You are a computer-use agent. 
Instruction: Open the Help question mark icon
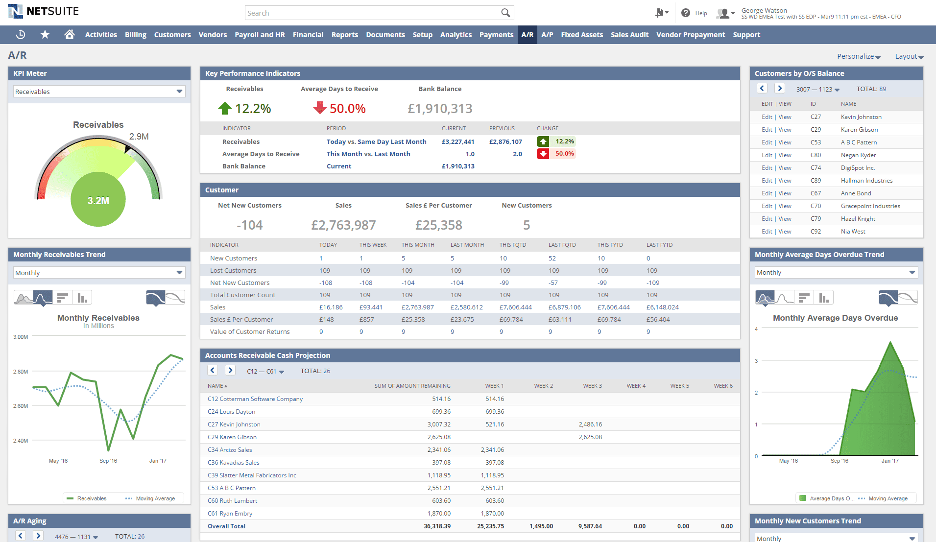[686, 13]
